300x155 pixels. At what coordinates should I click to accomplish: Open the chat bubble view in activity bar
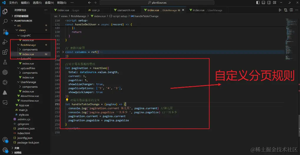click(x=5, y=102)
